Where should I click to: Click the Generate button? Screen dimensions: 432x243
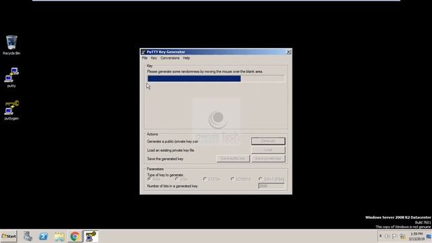click(268, 141)
